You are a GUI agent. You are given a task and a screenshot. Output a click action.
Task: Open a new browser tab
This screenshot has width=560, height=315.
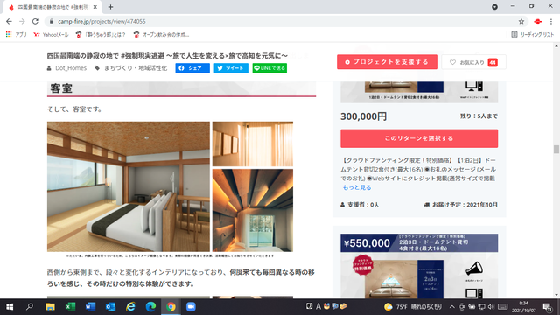coord(110,7)
